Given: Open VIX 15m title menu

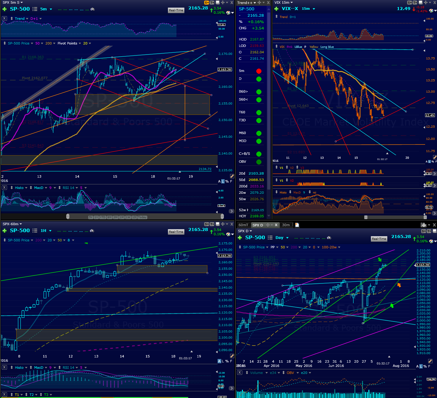Looking at the screenshot, I should [283, 2].
